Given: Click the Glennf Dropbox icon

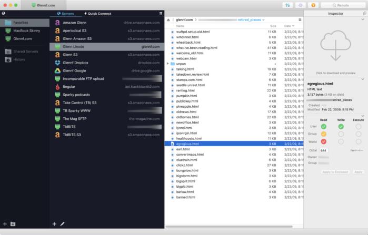Looking at the screenshot, I should coord(57,63).
